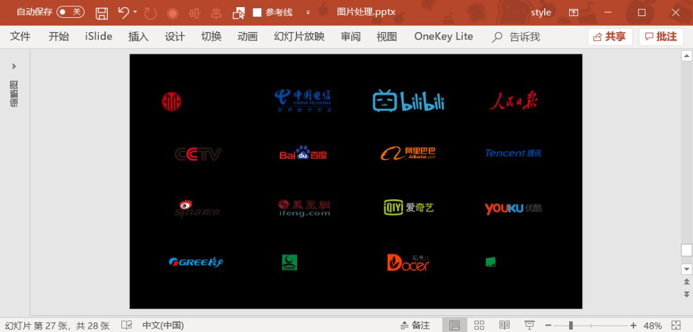The height and width of the screenshot is (332, 693).
Task: Switch to 幻灯片放映 Slide Show tab
Action: (299, 37)
